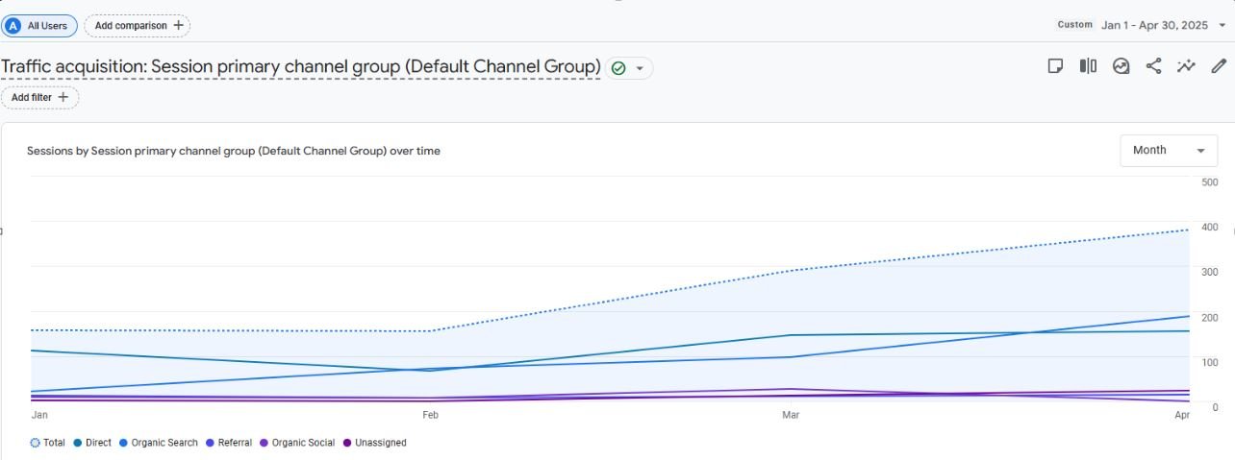Click the Add comparison button
1235x460 pixels.
coord(138,26)
